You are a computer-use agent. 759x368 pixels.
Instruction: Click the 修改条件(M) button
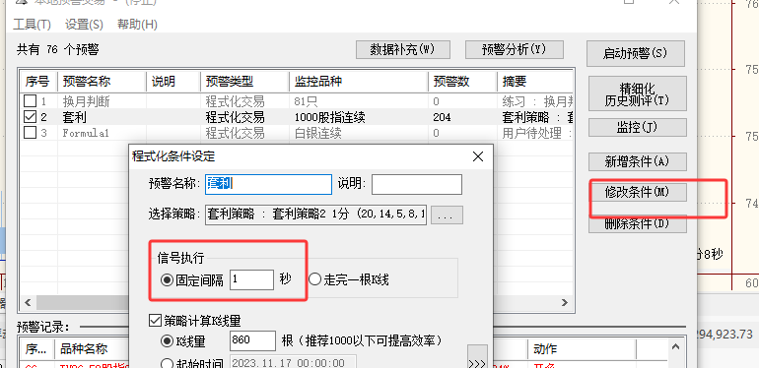(638, 192)
